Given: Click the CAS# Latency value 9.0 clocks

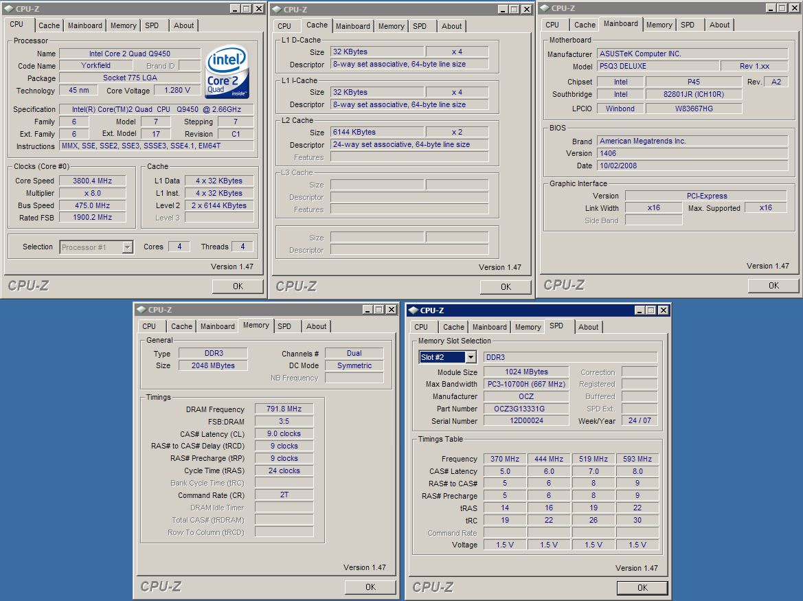Looking at the screenshot, I should coord(284,433).
